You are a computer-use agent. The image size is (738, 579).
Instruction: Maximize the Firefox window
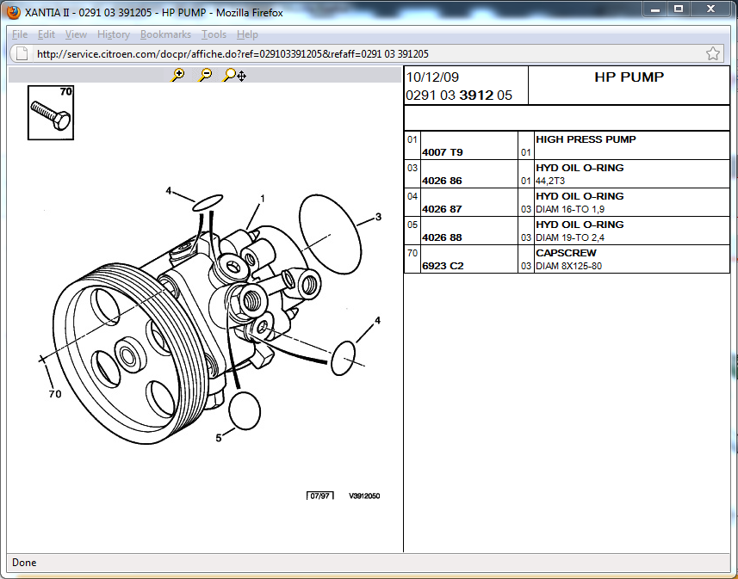pos(679,9)
